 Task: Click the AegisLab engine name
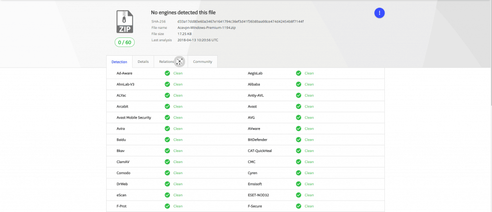click(255, 73)
